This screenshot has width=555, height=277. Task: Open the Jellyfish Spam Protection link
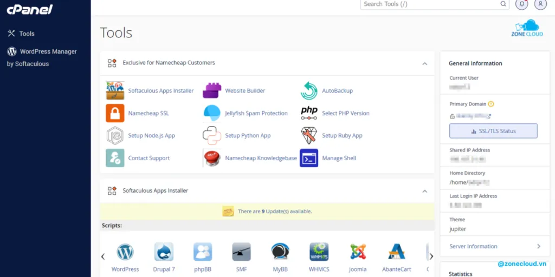click(x=256, y=113)
